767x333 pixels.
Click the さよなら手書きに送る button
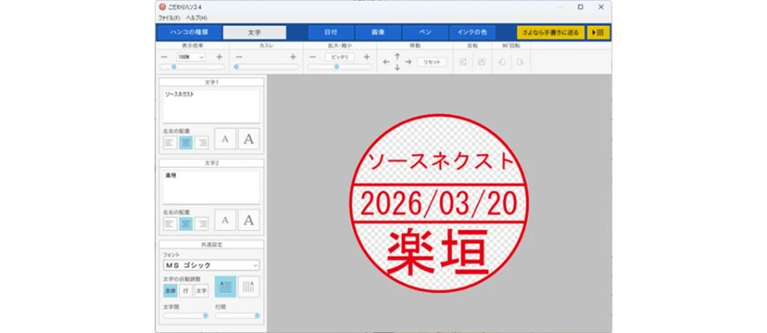551,33
